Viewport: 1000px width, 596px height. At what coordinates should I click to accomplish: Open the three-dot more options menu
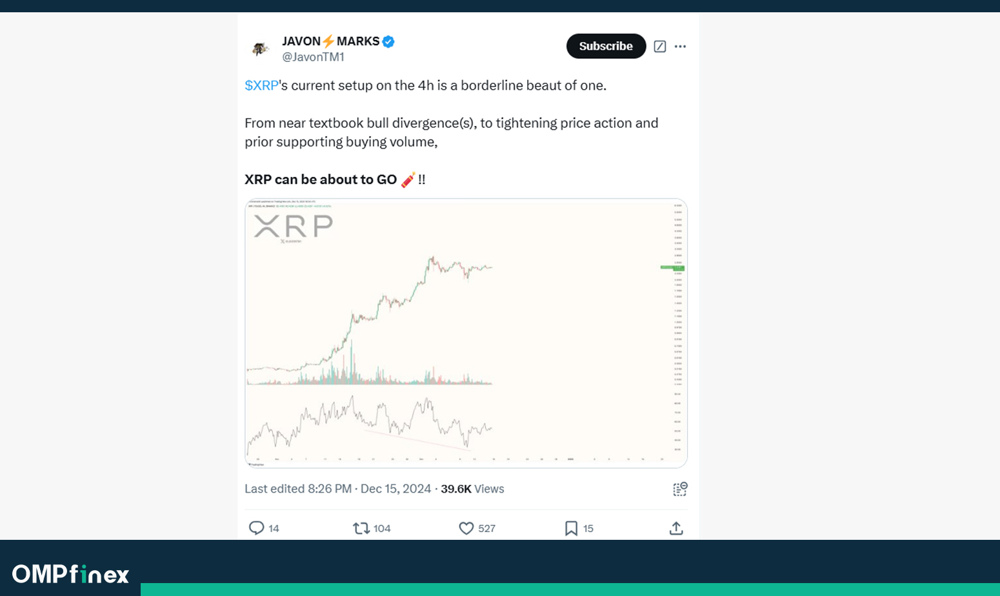tap(680, 46)
